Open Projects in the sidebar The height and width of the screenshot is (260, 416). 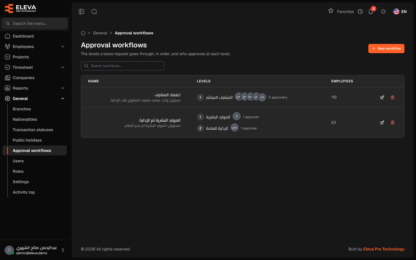click(35, 57)
